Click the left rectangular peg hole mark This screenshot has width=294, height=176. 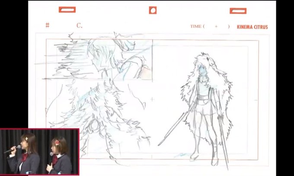67,10
